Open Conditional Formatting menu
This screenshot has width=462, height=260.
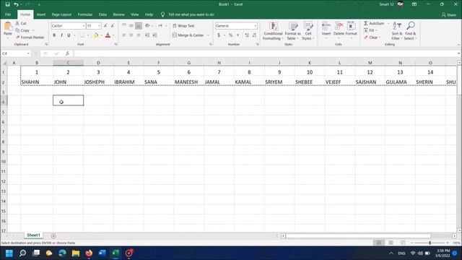pos(273,31)
